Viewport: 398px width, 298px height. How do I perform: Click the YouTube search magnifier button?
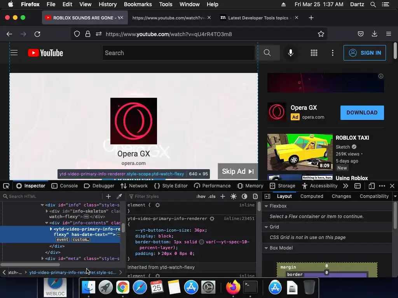(267, 53)
